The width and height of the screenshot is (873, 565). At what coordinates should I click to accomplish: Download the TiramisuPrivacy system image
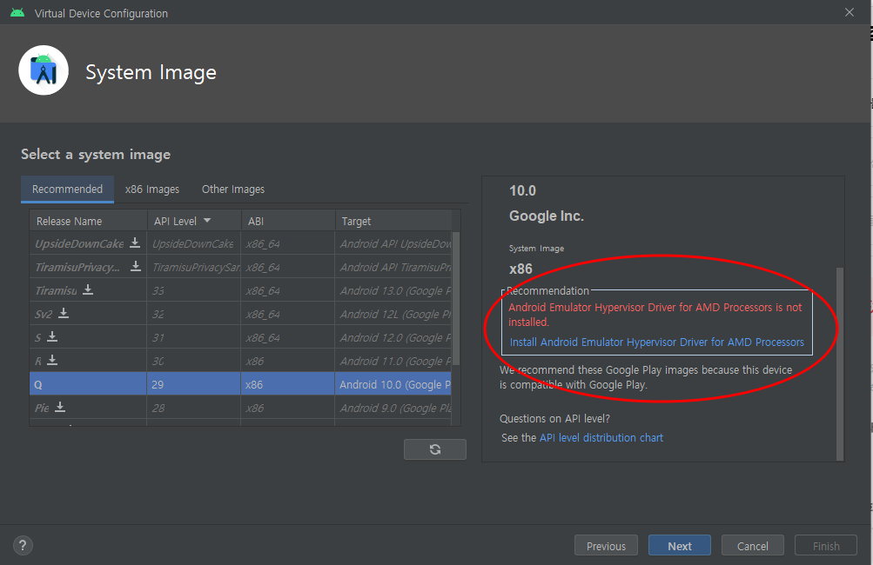(135, 266)
